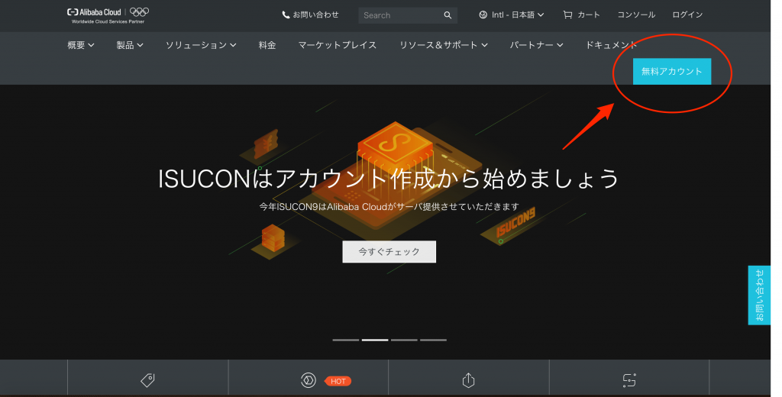The image size is (782, 397).
Task: Click the ログイン link
Action: coord(687,15)
